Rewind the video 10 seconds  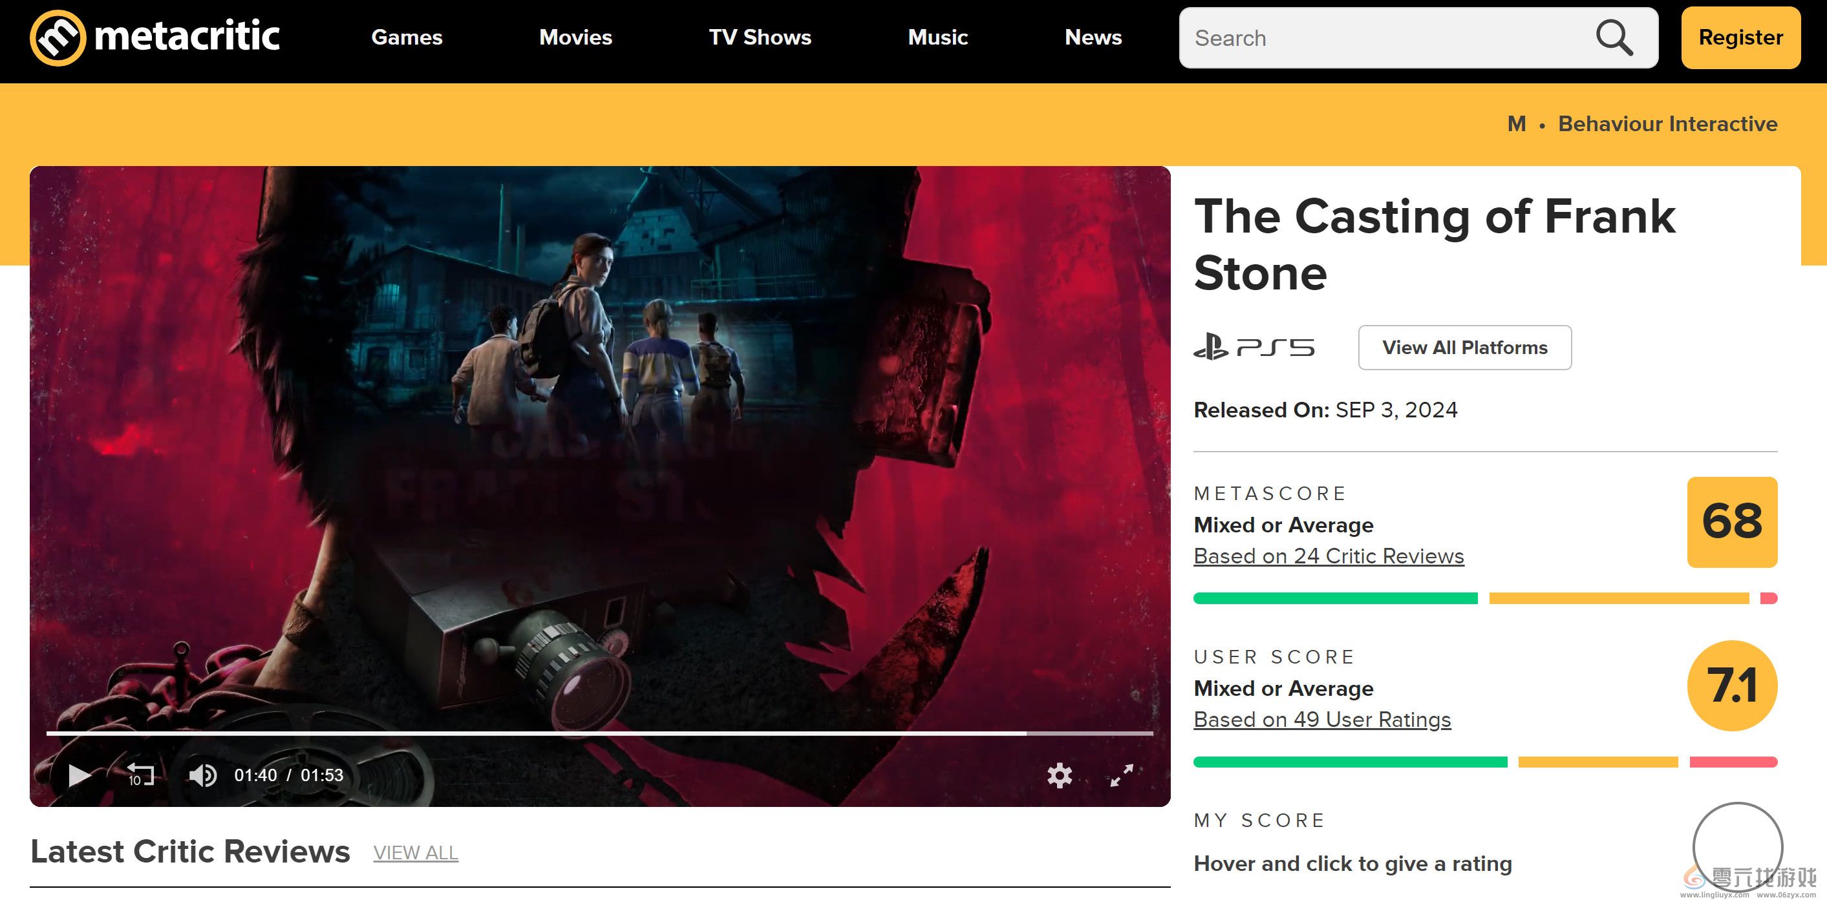pos(140,775)
